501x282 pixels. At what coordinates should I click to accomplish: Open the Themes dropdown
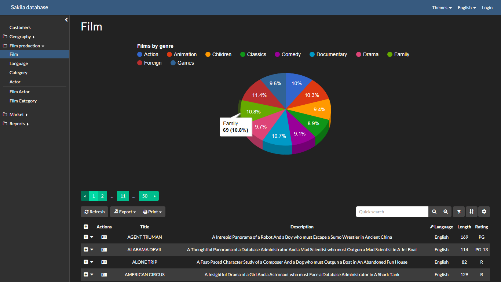click(442, 8)
